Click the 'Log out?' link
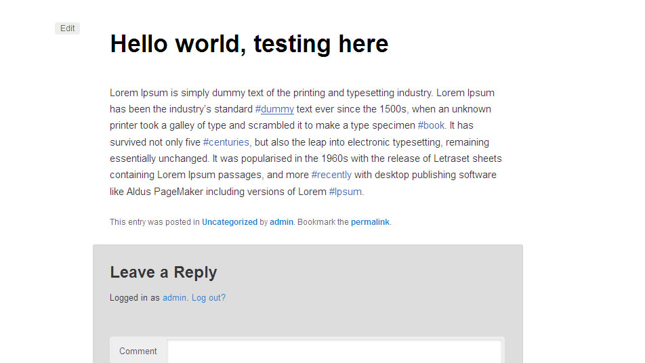The width and height of the screenshot is (645, 363). [x=209, y=298]
